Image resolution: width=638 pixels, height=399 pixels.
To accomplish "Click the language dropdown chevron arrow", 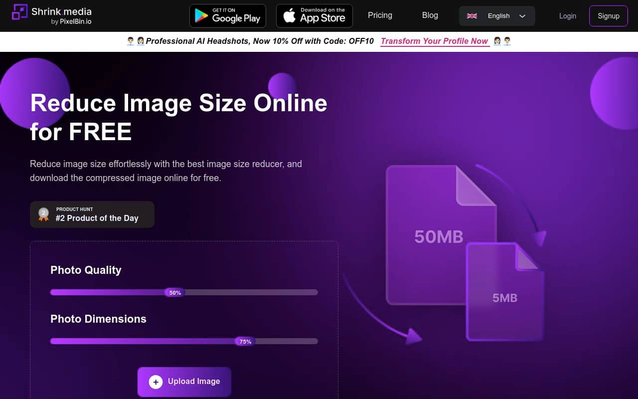I will (x=522, y=16).
